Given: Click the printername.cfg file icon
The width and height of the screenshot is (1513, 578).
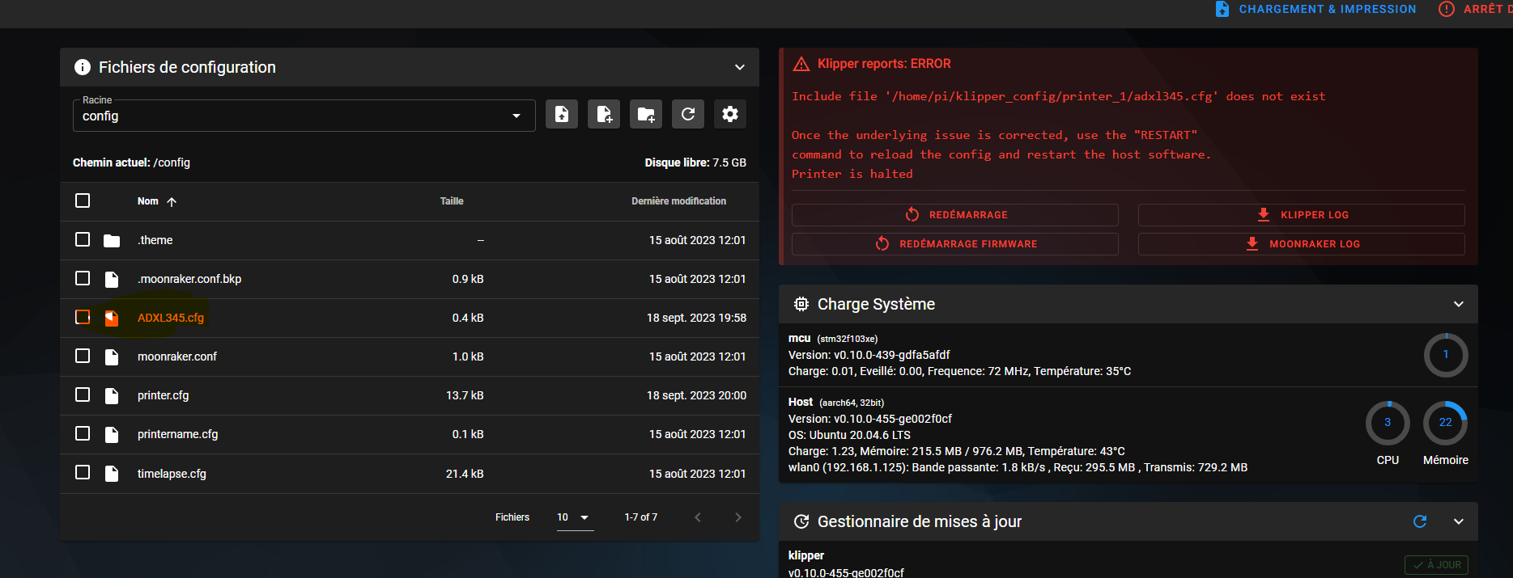Looking at the screenshot, I should (x=112, y=435).
